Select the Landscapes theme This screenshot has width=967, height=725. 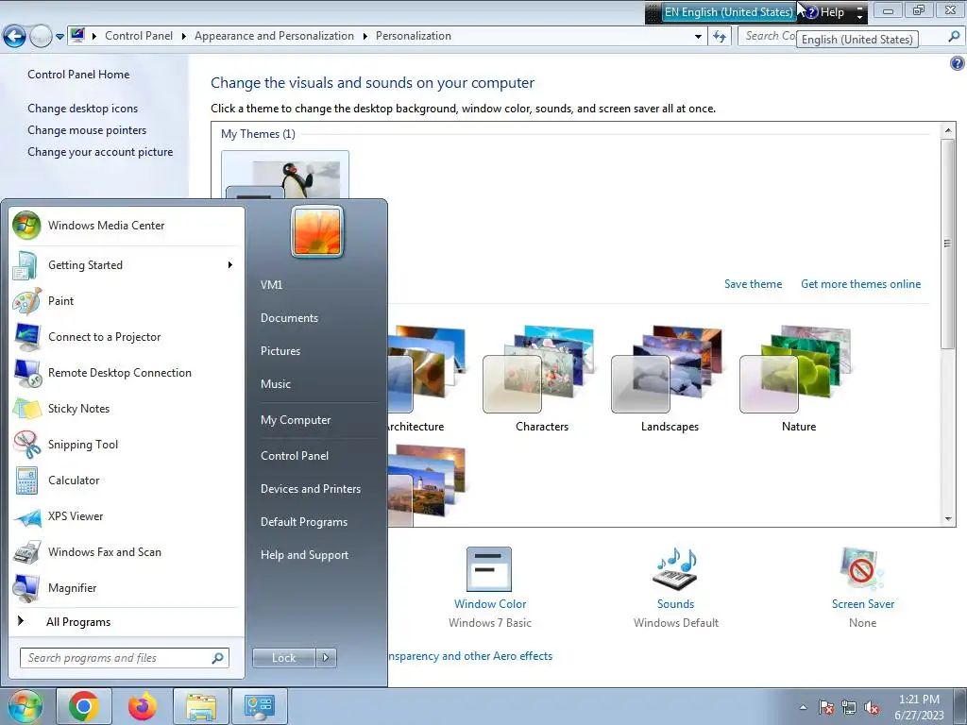pyautogui.click(x=670, y=378)
